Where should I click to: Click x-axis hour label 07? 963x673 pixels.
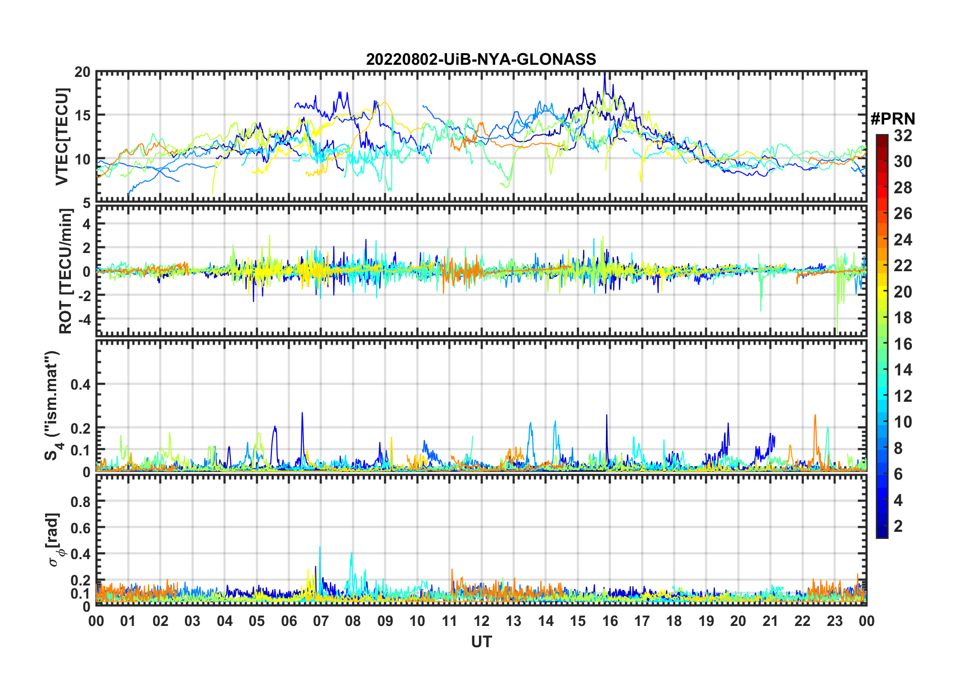pyautogui.click(x=321, y=621)
